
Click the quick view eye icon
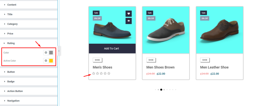click(x=128, y=21)
